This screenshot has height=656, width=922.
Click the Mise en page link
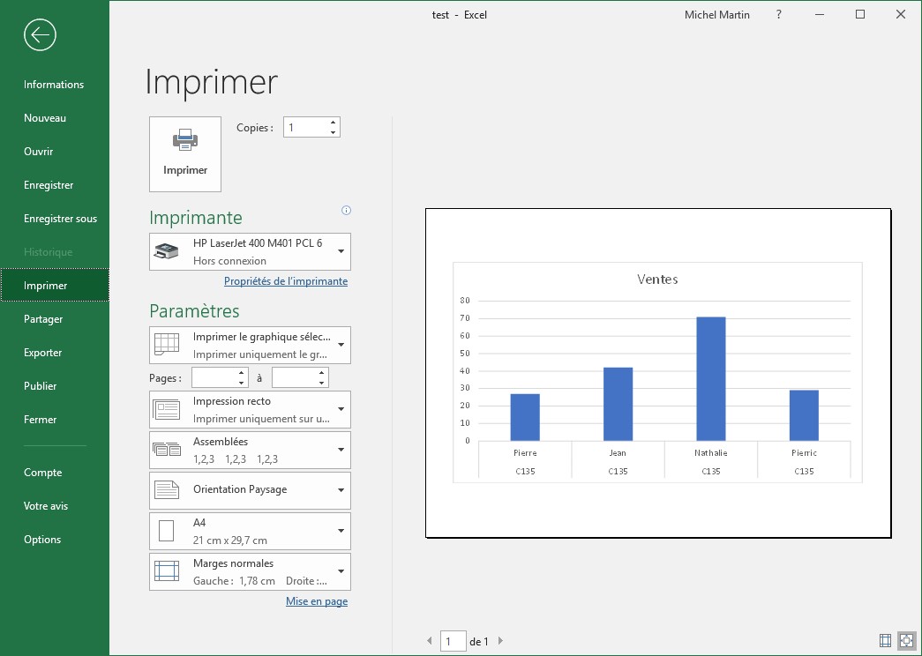(316, 601)
